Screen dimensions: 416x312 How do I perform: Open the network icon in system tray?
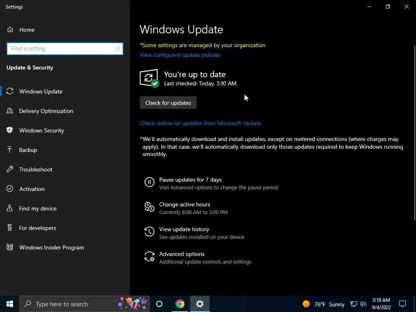point(354,304)
